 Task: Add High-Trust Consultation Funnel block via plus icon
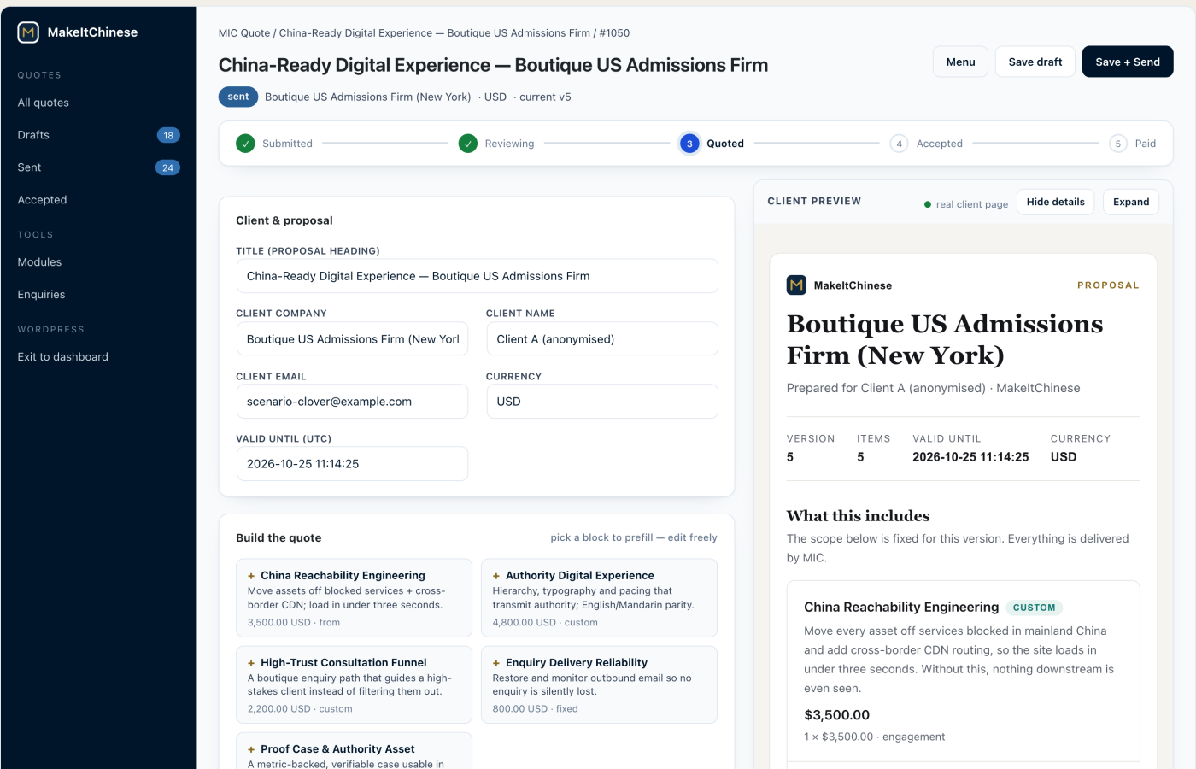[x=251, y=663]
